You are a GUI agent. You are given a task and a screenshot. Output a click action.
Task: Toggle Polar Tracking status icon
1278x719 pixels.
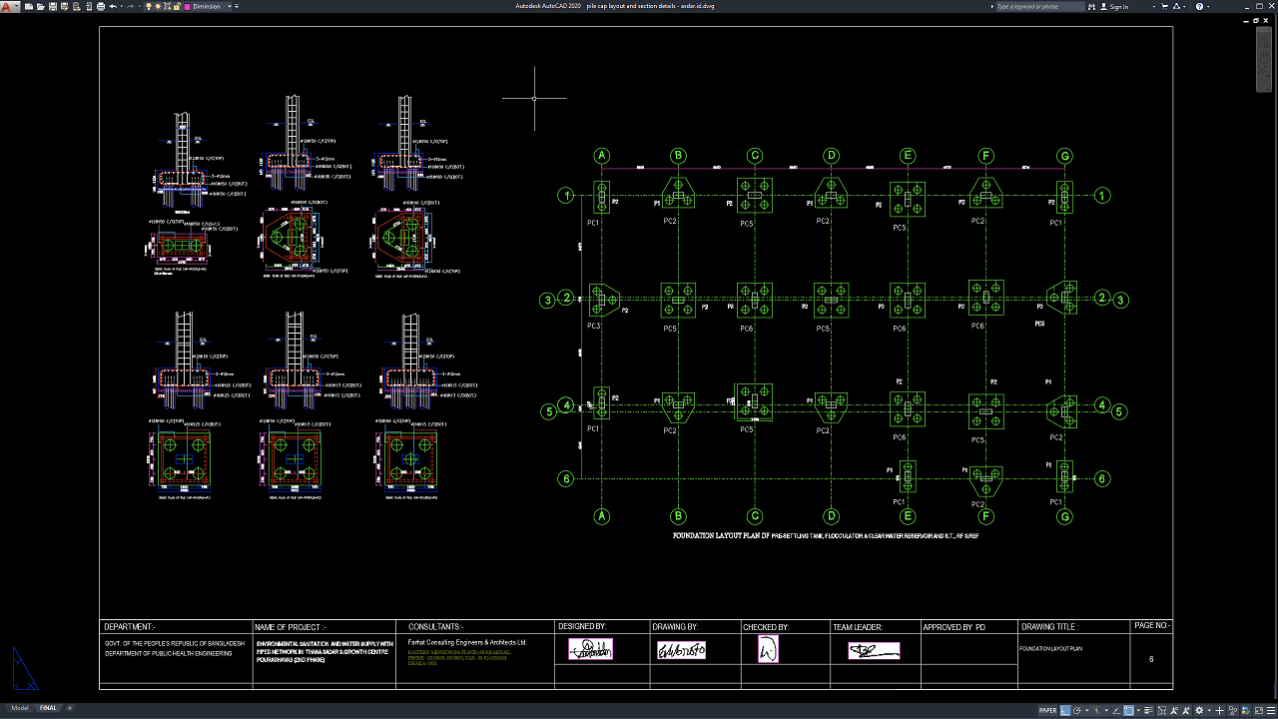tap(1077, 711)
